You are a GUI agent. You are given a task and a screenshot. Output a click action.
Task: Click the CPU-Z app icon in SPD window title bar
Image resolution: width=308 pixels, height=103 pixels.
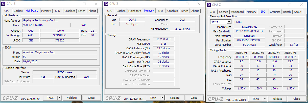pos(209,5)
